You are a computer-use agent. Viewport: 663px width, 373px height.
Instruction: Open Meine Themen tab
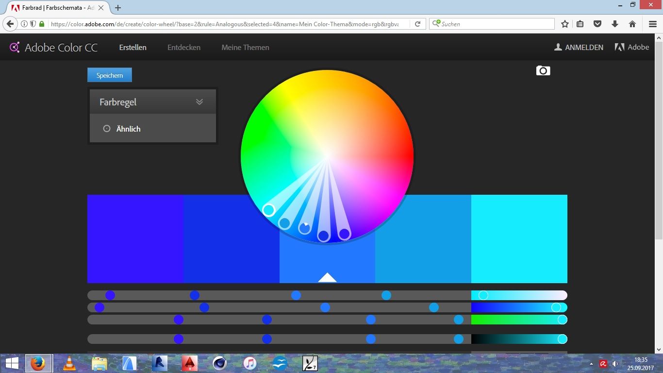pyautogui.click(x=245, y=47)
